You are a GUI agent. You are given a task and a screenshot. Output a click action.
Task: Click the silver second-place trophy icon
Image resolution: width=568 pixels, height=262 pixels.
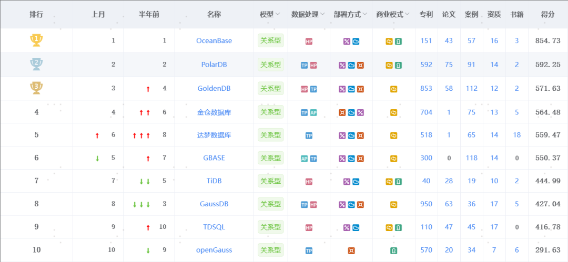click(x=36, y=64)
